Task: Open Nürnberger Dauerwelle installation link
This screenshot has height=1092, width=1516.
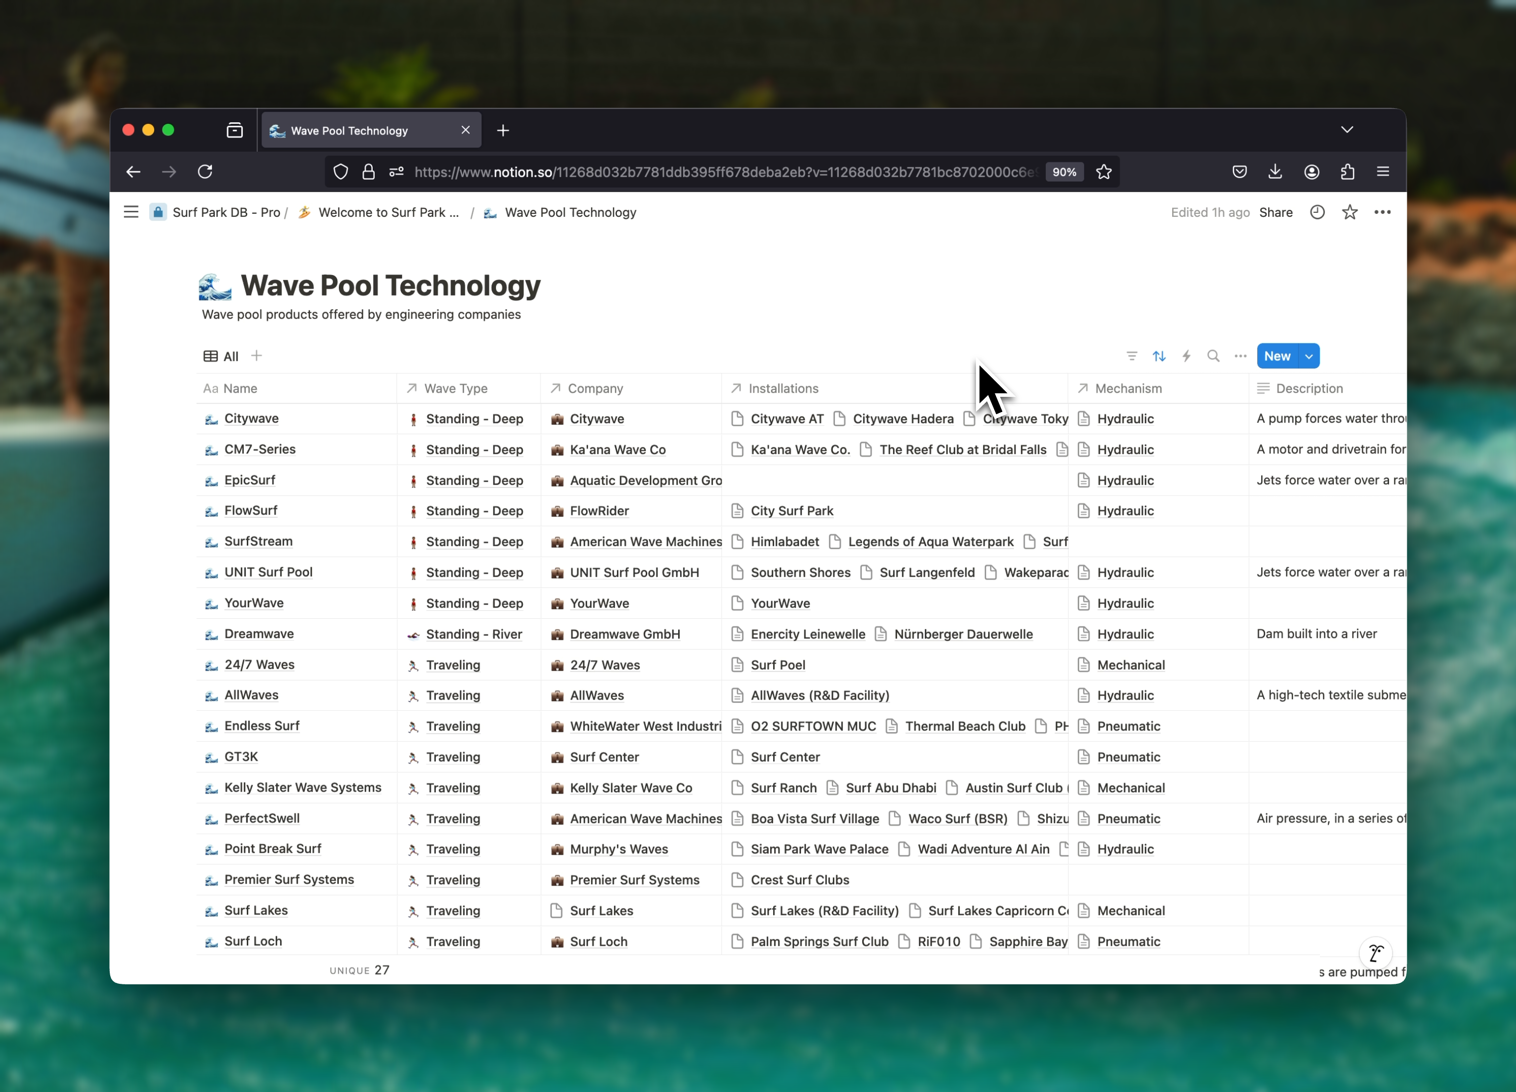Action: tap(963, 634)
